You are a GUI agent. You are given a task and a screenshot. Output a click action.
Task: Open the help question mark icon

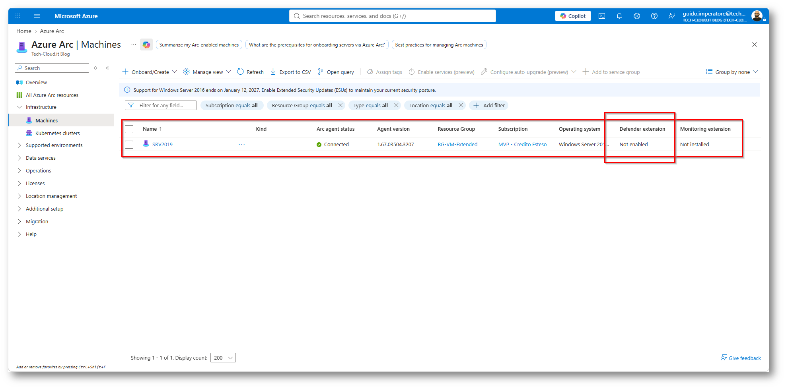[x=654, y=16]
